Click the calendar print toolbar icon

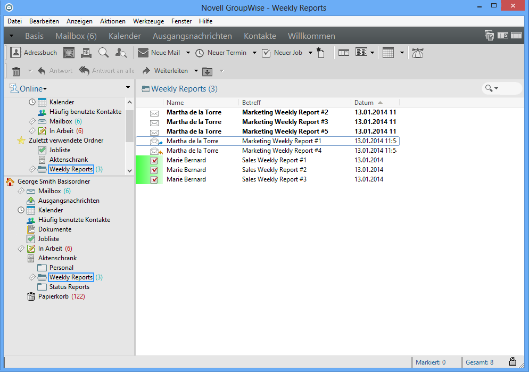(x=86, y=53)
